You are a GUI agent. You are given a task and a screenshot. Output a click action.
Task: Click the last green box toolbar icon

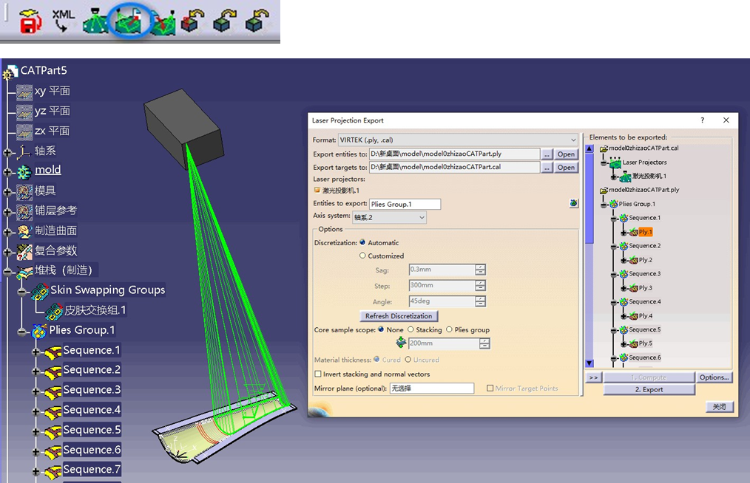coord(257,21)
